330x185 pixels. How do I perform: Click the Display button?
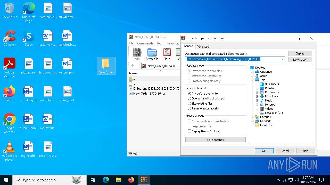pyautogui.click(x=300, y=53)
